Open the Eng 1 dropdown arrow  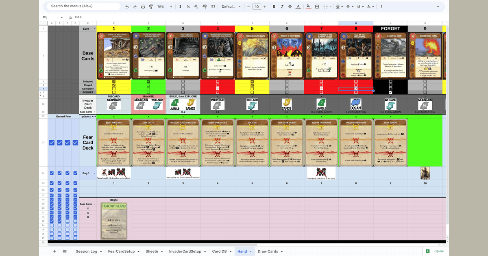coord(95,173)
